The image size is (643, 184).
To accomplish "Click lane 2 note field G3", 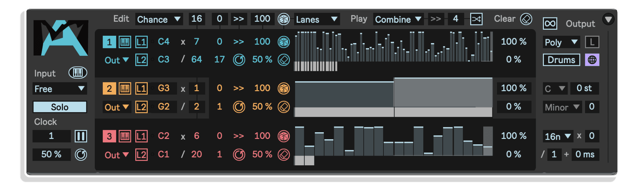I will (x=164, y=88).
